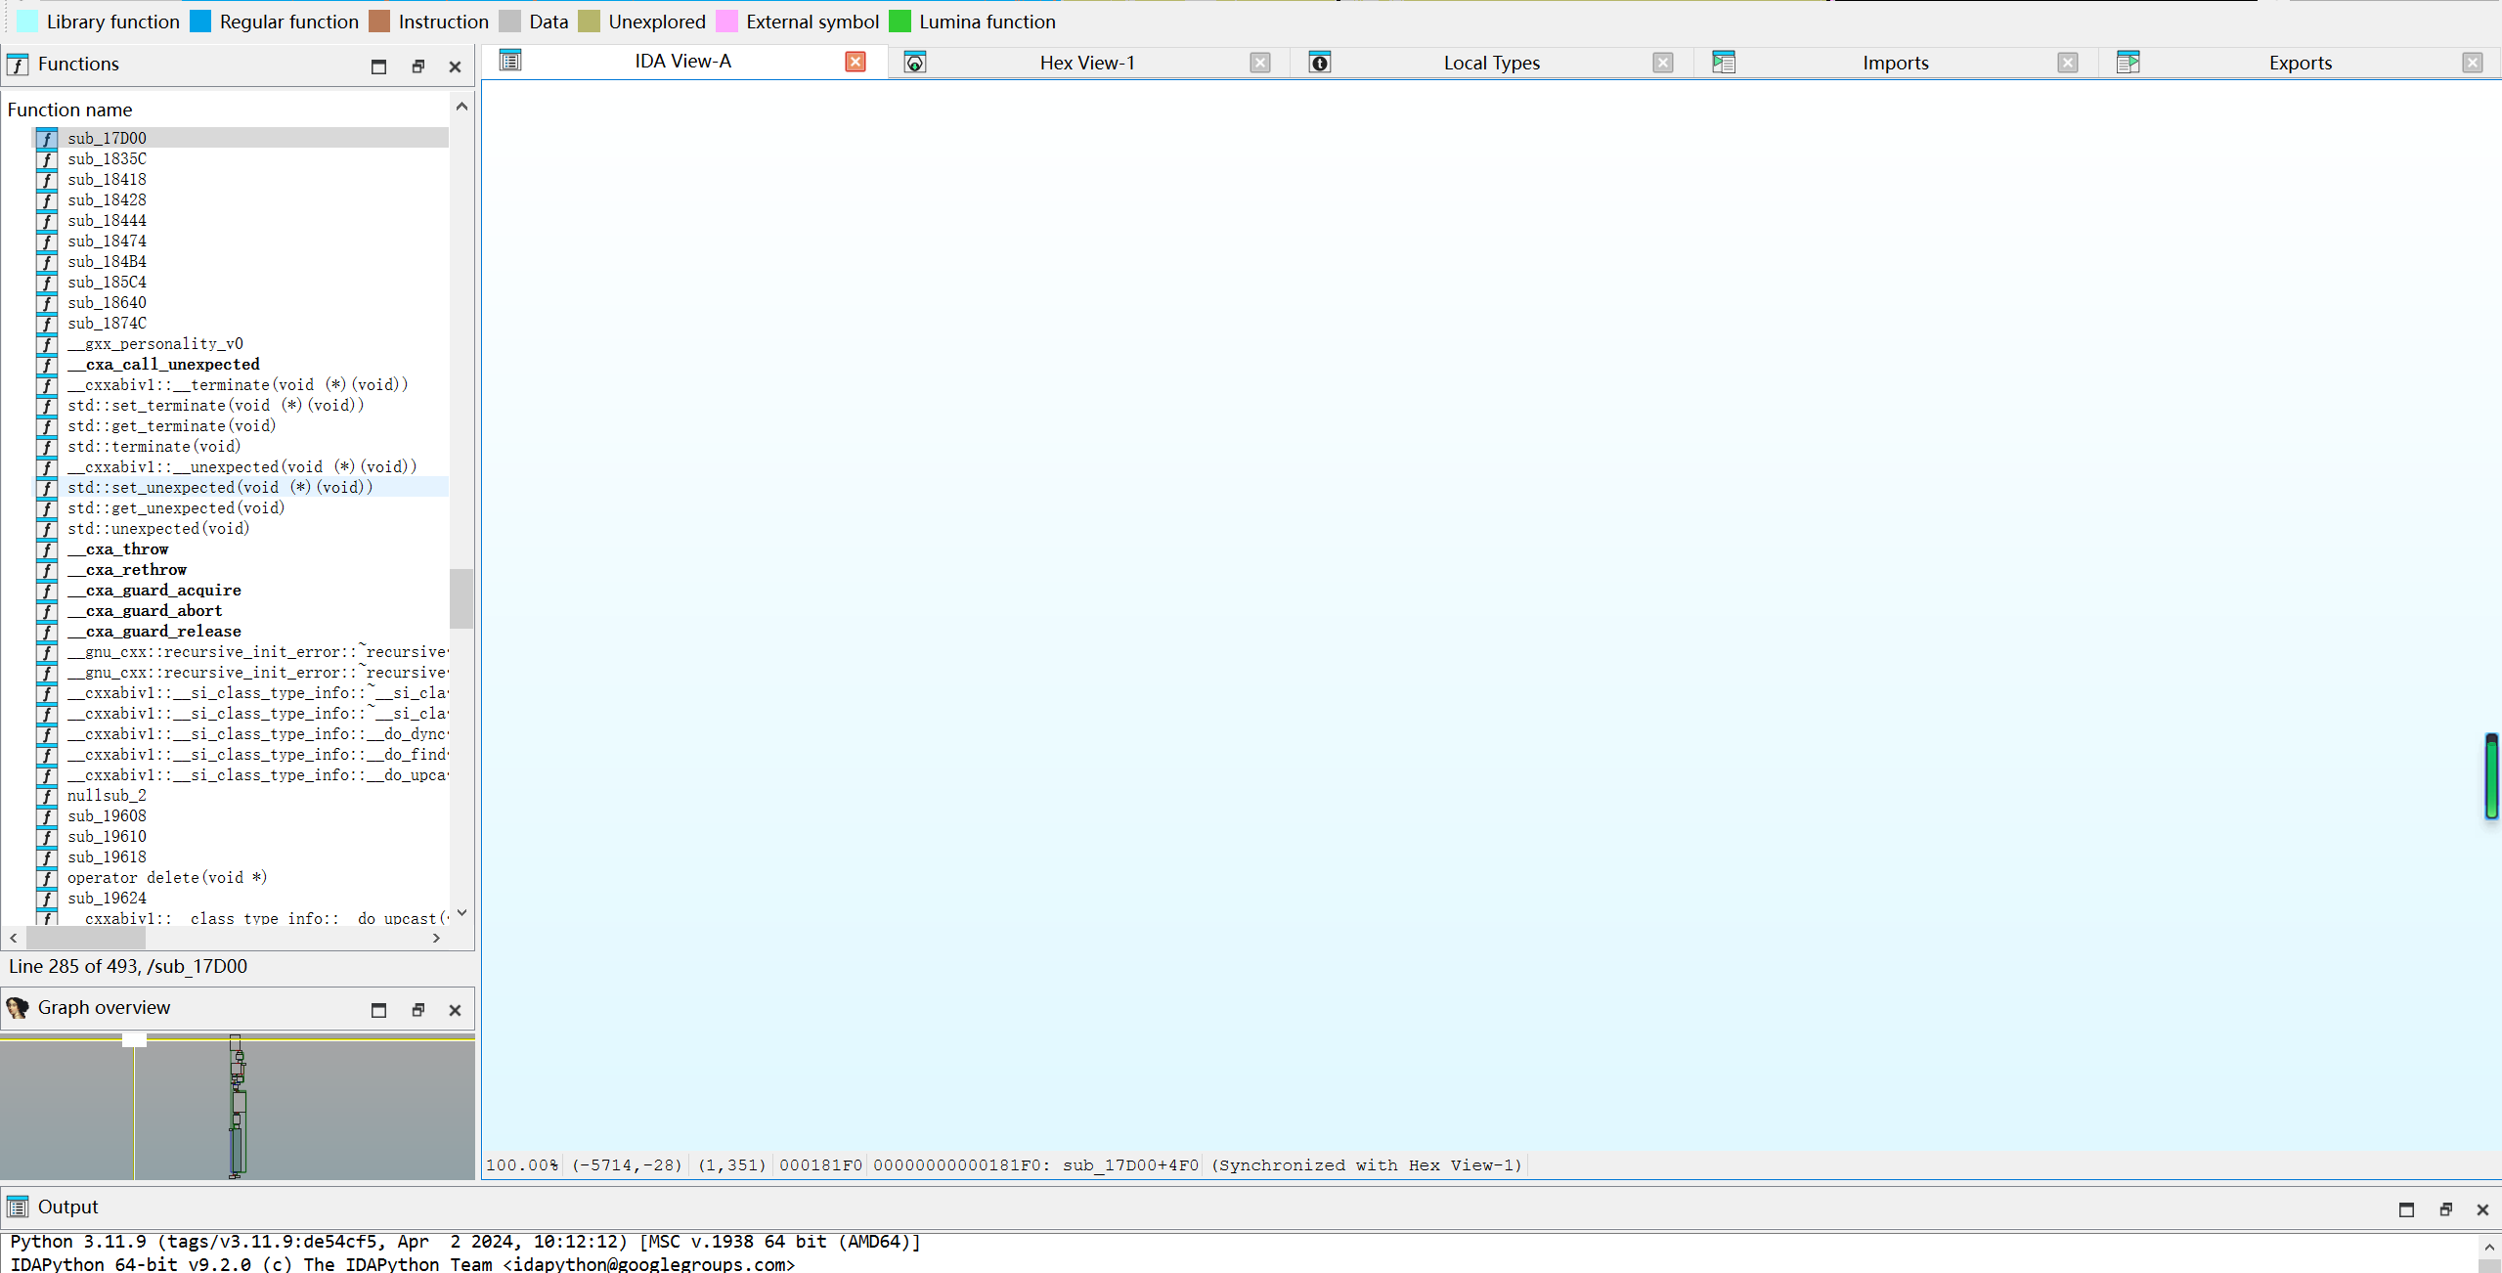Image resolution: width=2502 pixels, height=1273 pixels.
Task: Select std::terminate(void) in function list
Action: [154, 447]
